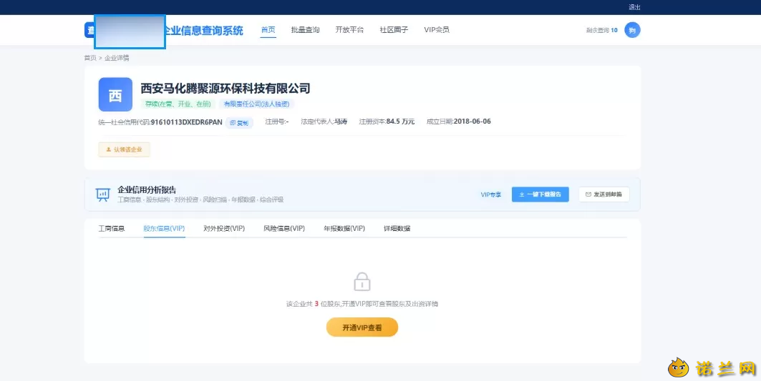This screenshot has height=381, width=761.
Task: Select the 股东信息(VIP) tab
Action: tap(164, 228)
